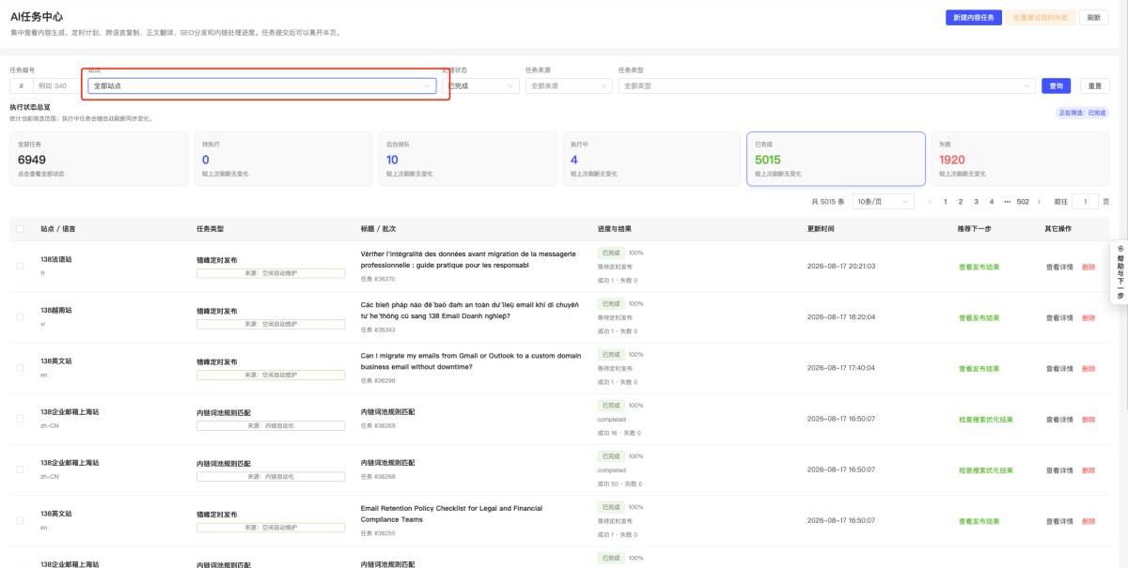Select the 后台排队 status card
The height and width of the screenshot is (568, 1128).
point(467,159)
